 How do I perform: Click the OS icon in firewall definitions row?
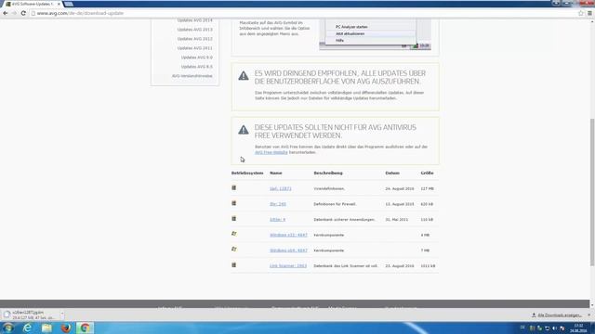pos(233,203)
